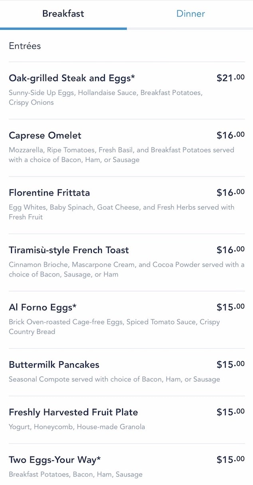The width and height of the screenshot is (253, 485).
Task: Click the Brick Oven-roasted eggs description
Action: click(114, 327)
